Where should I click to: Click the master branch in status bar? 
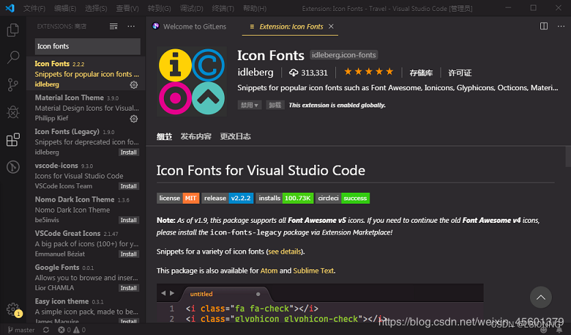pyautogui.click(x=21, y=330)
